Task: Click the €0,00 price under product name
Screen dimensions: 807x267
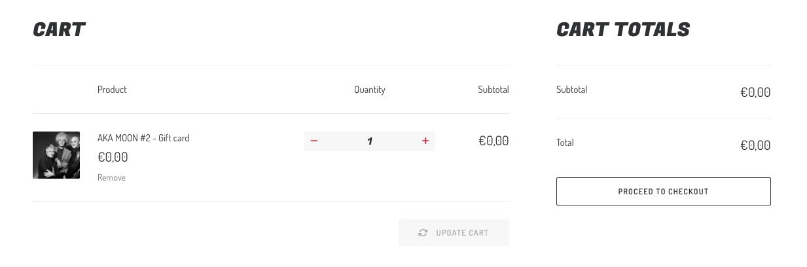Action: (113, 157)
